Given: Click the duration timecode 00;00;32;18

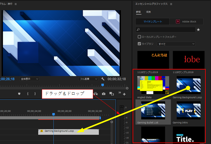Looking at the screenshot, I should (x=117, y=79).
